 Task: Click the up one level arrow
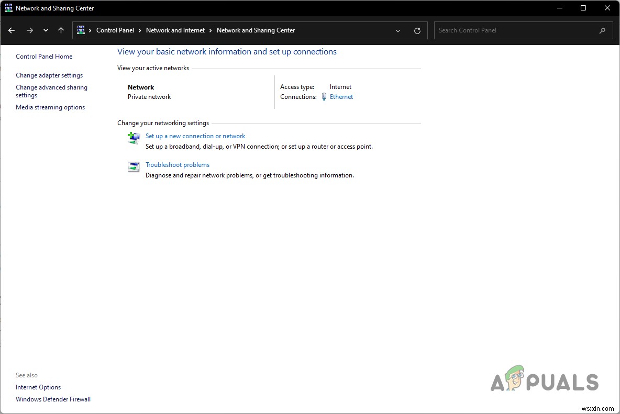coord(61,30)
